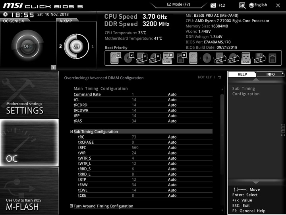This screenshot has width=286, height=215.
Task: Switch to EZ Mode (F7)
Action: point(178,4)
